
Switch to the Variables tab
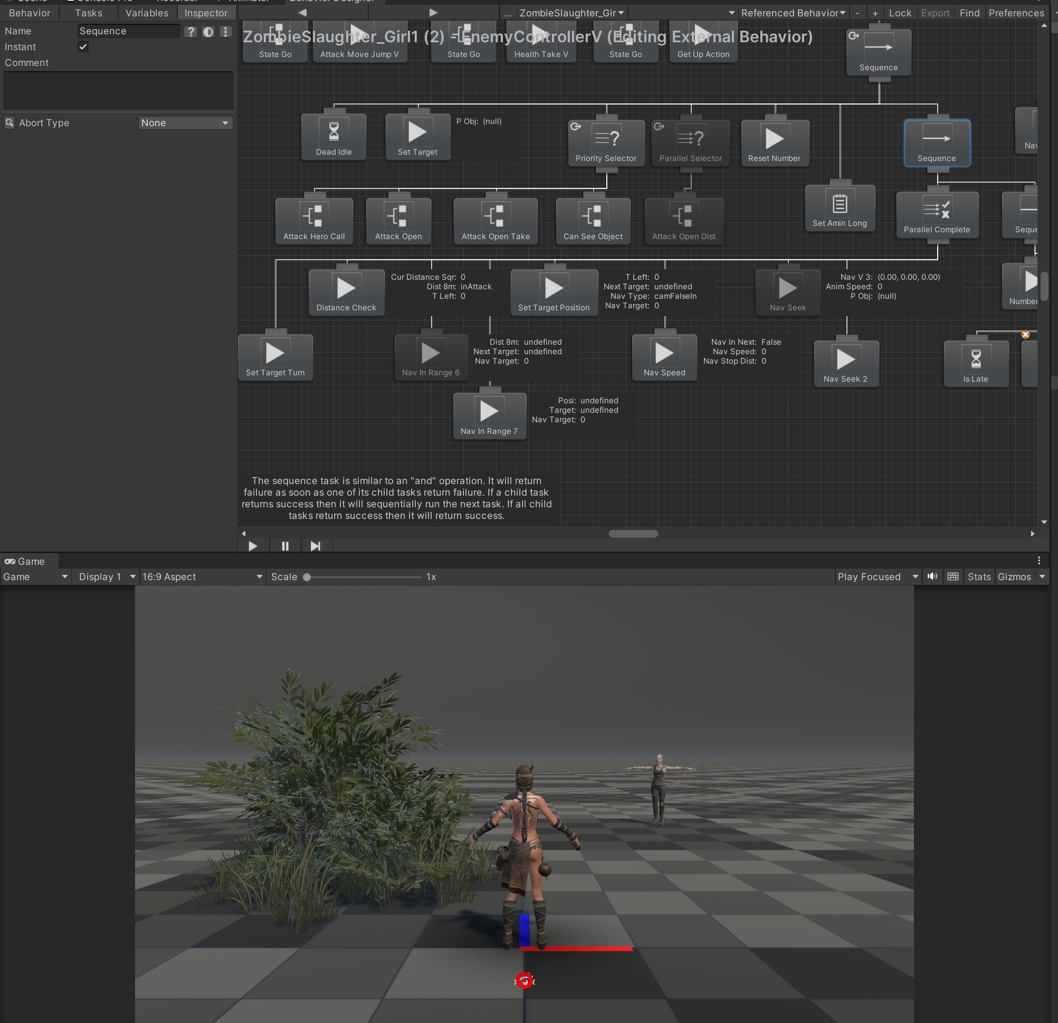[x=147, y=13]
